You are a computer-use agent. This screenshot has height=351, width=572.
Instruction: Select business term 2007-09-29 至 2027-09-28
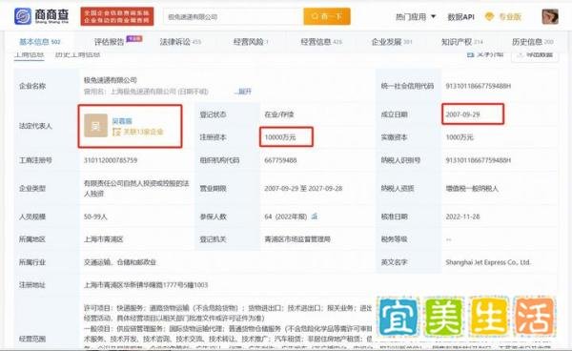(x=303, y=188)
